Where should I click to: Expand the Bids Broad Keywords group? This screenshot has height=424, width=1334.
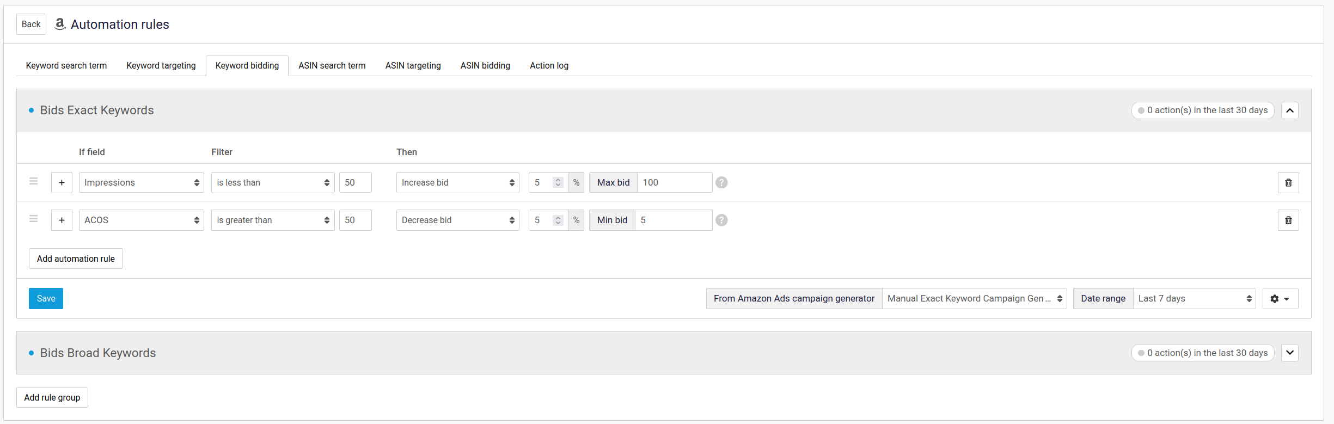[1289, 353]
